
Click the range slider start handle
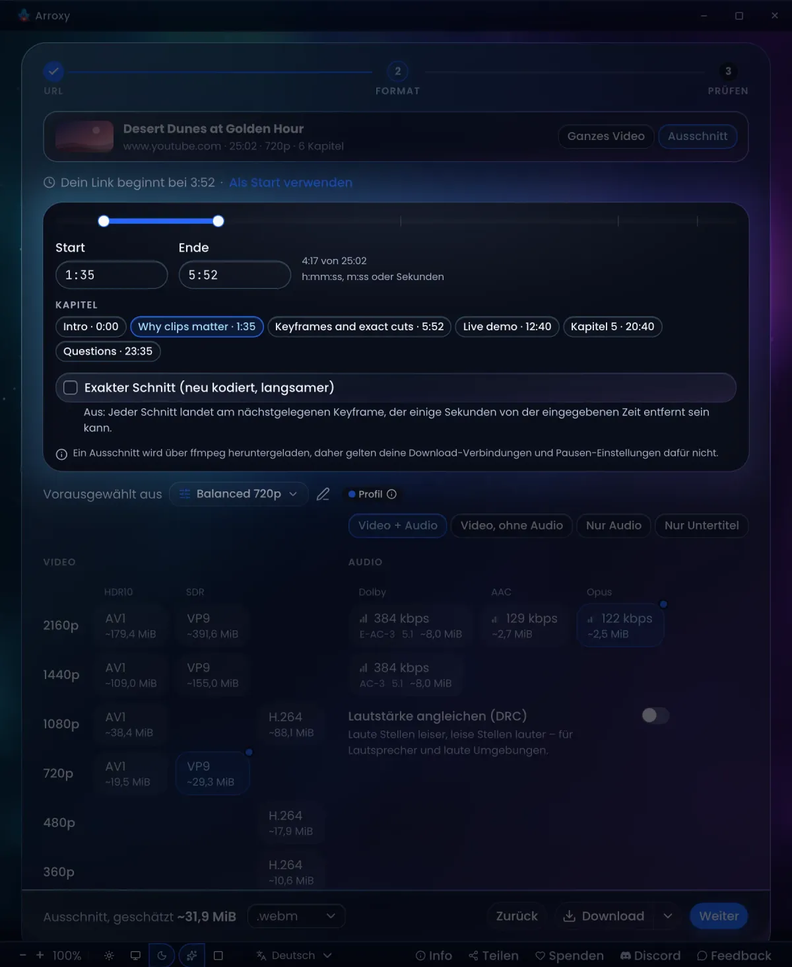click(104, 221)
